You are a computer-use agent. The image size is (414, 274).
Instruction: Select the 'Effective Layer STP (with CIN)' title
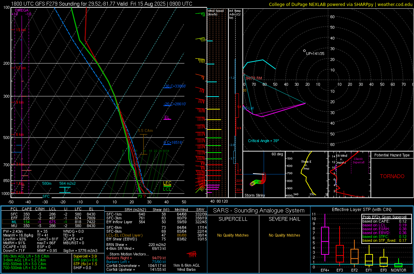point(362,210)
